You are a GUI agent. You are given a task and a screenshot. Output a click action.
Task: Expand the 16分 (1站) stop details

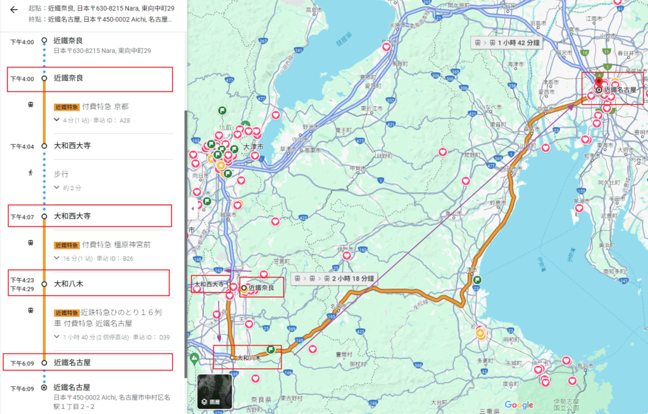(x=56, y=258)
